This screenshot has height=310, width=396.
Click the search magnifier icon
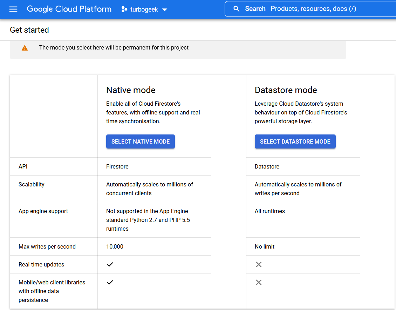[x=237, y=9]
